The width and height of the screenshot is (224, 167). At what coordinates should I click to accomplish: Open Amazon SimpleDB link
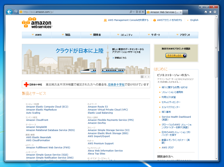36,127
